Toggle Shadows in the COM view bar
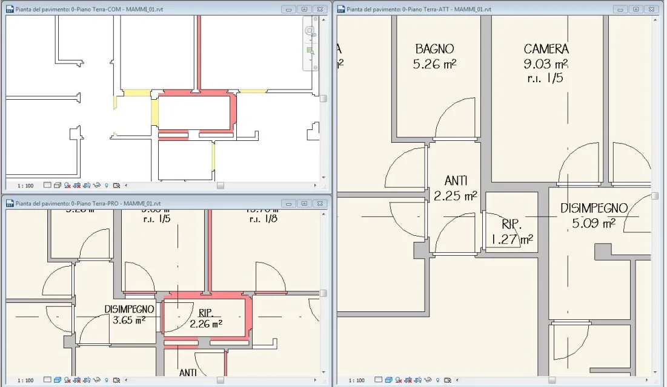 point(77,186)
